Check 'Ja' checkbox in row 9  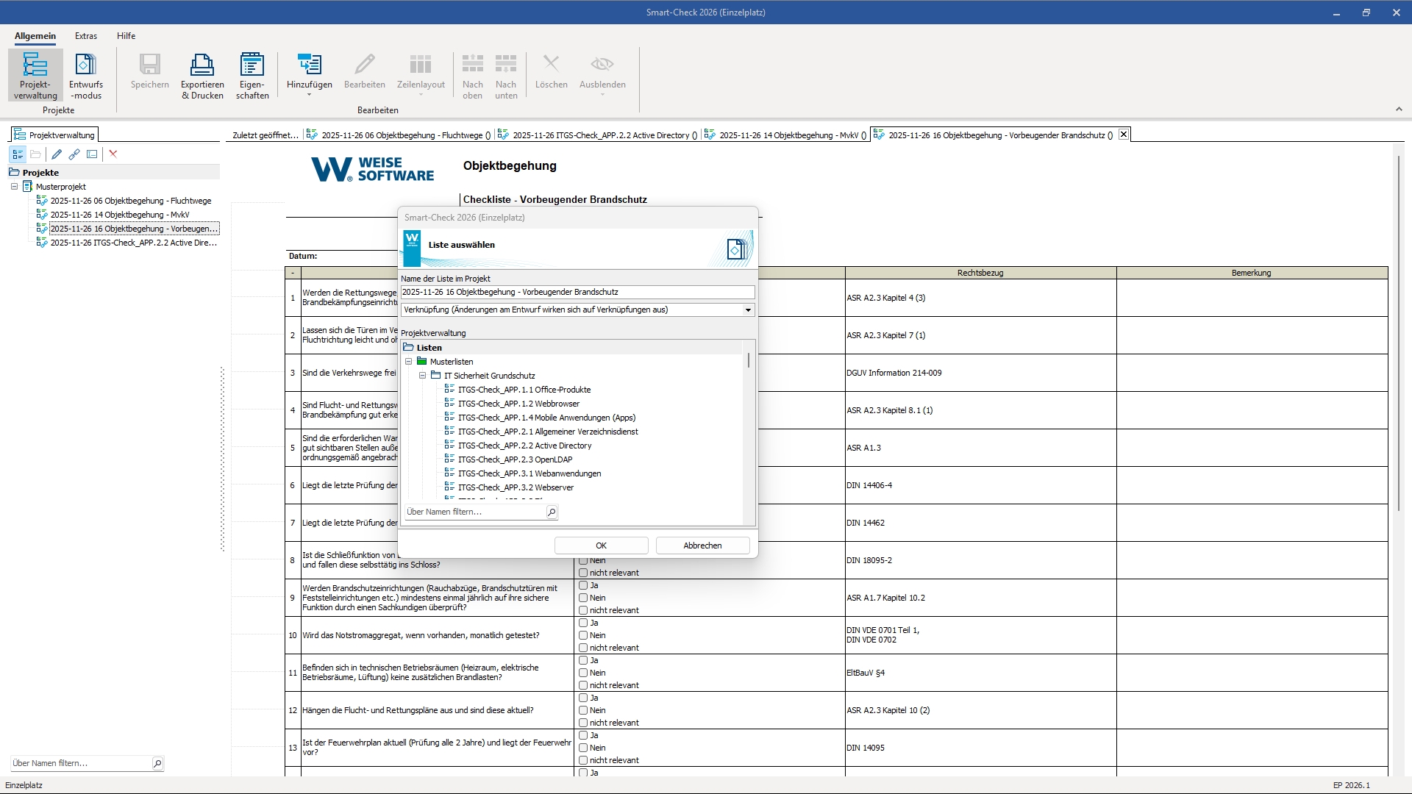(583, 586)
